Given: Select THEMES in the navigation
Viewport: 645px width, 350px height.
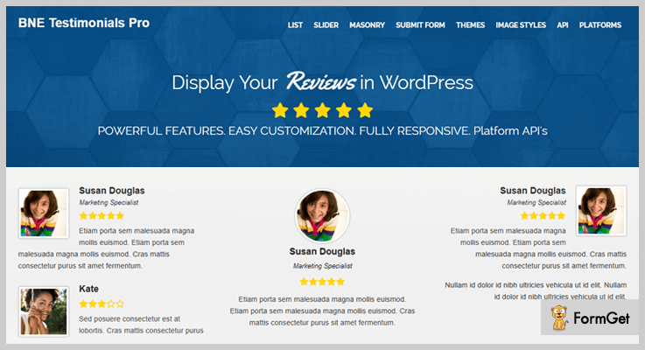Looking at the screenshot, I should [470, 25].
